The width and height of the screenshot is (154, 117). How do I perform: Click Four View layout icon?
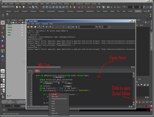click(3, 76)
